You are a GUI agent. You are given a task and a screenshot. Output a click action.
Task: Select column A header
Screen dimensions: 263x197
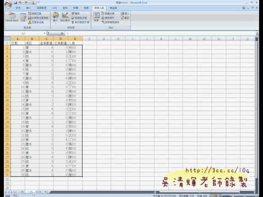pyautogui.click(x=18, y=39)
